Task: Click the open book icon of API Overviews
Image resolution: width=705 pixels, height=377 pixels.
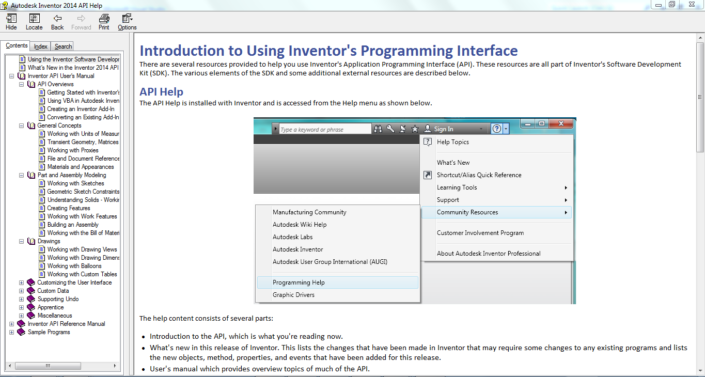Action: pos(32,84)
